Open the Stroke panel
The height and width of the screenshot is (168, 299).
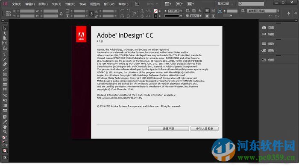[268, 44]
